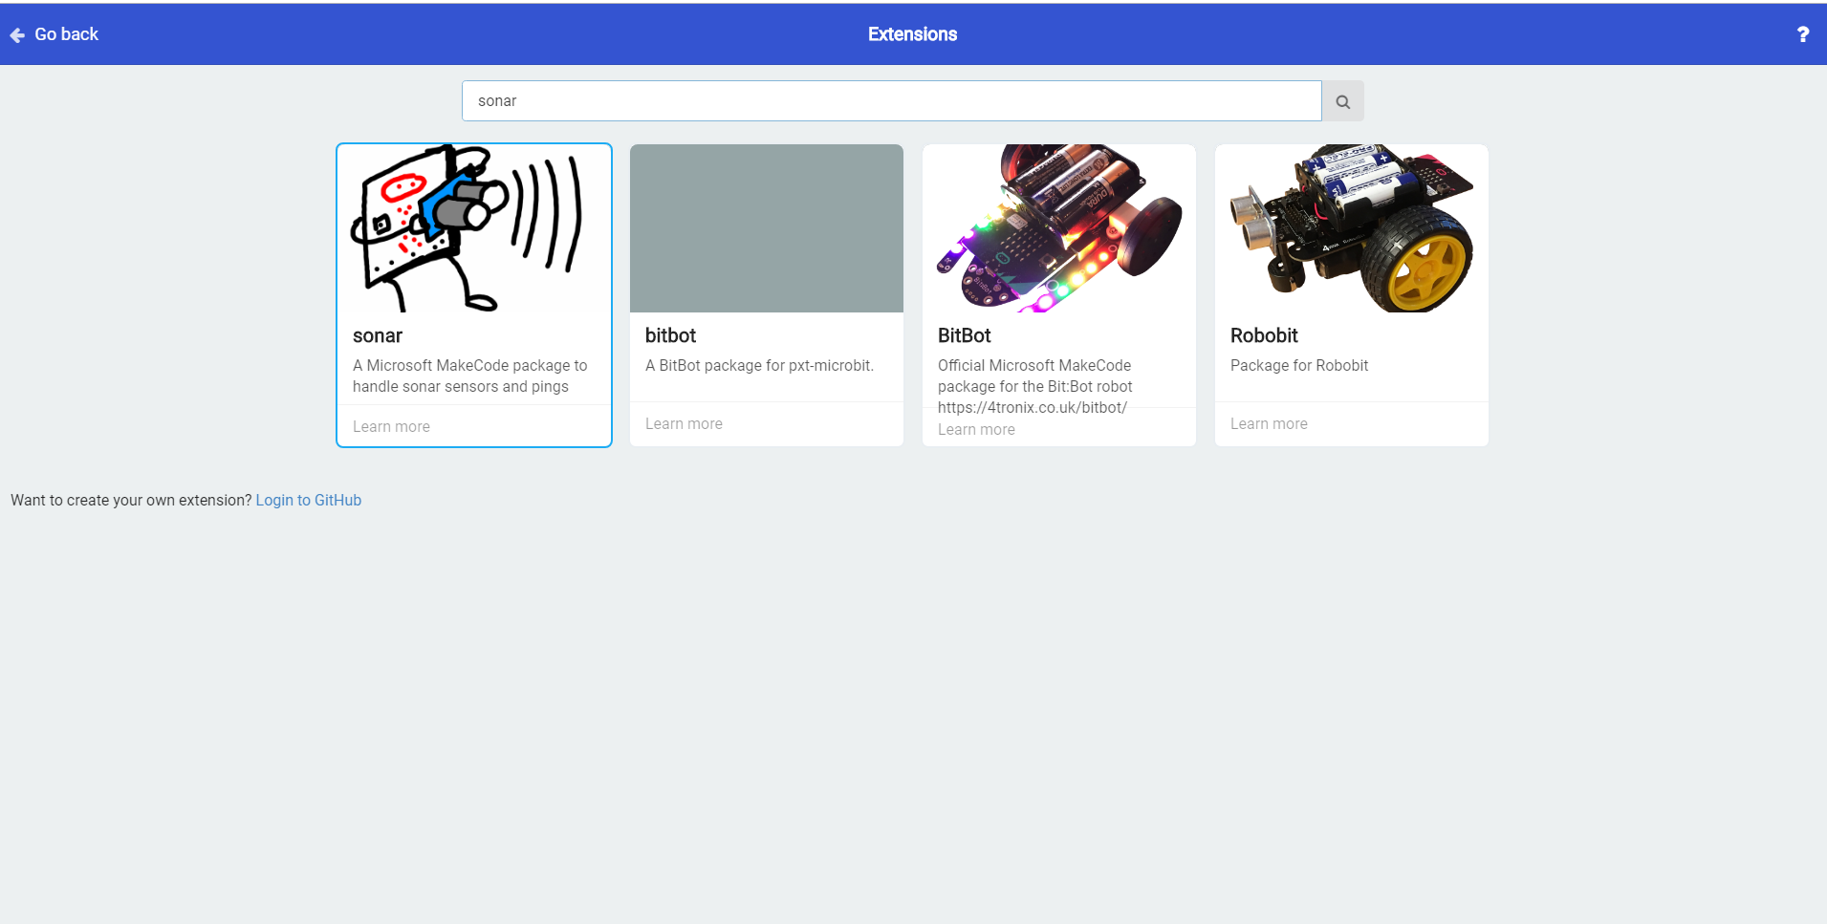Viewport: 1827px width, 924px height.
Task: Select the BitBot robot photo thumbnail
Action: pyautogui.click(x=1059, y=228)
